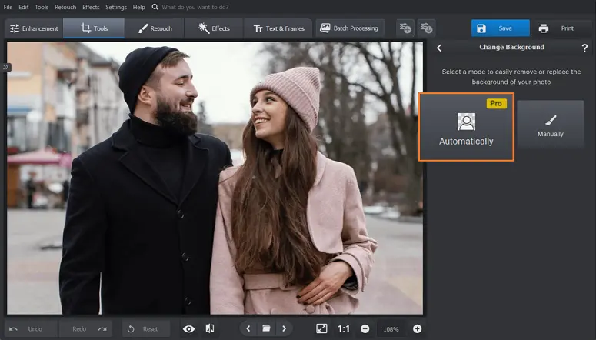
Task: Open the Settings menu
Action: pos(116,7)
